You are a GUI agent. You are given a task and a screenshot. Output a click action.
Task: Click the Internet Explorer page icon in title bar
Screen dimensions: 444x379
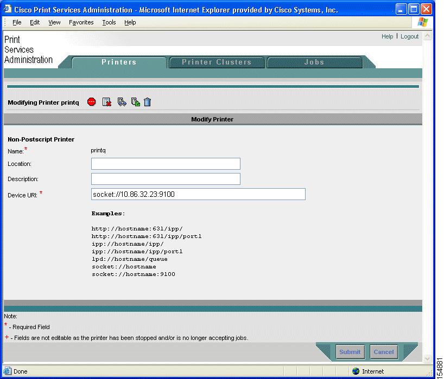tap(8, 9)
